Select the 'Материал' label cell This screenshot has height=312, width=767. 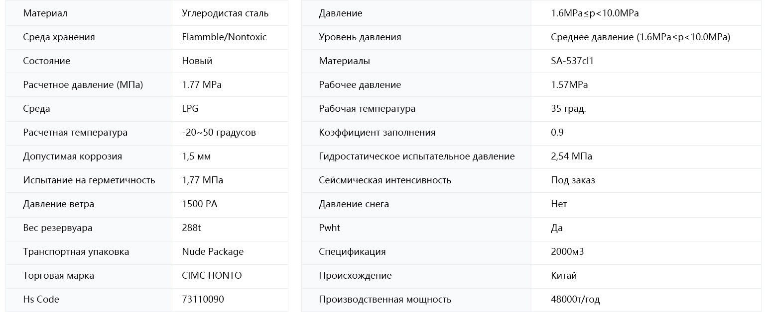tap(89, 13)
